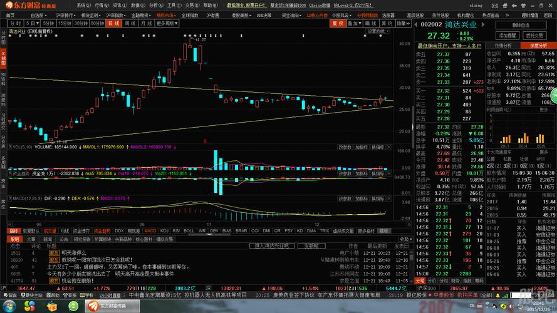Switch to 行情分析 tab

point(503,46)
